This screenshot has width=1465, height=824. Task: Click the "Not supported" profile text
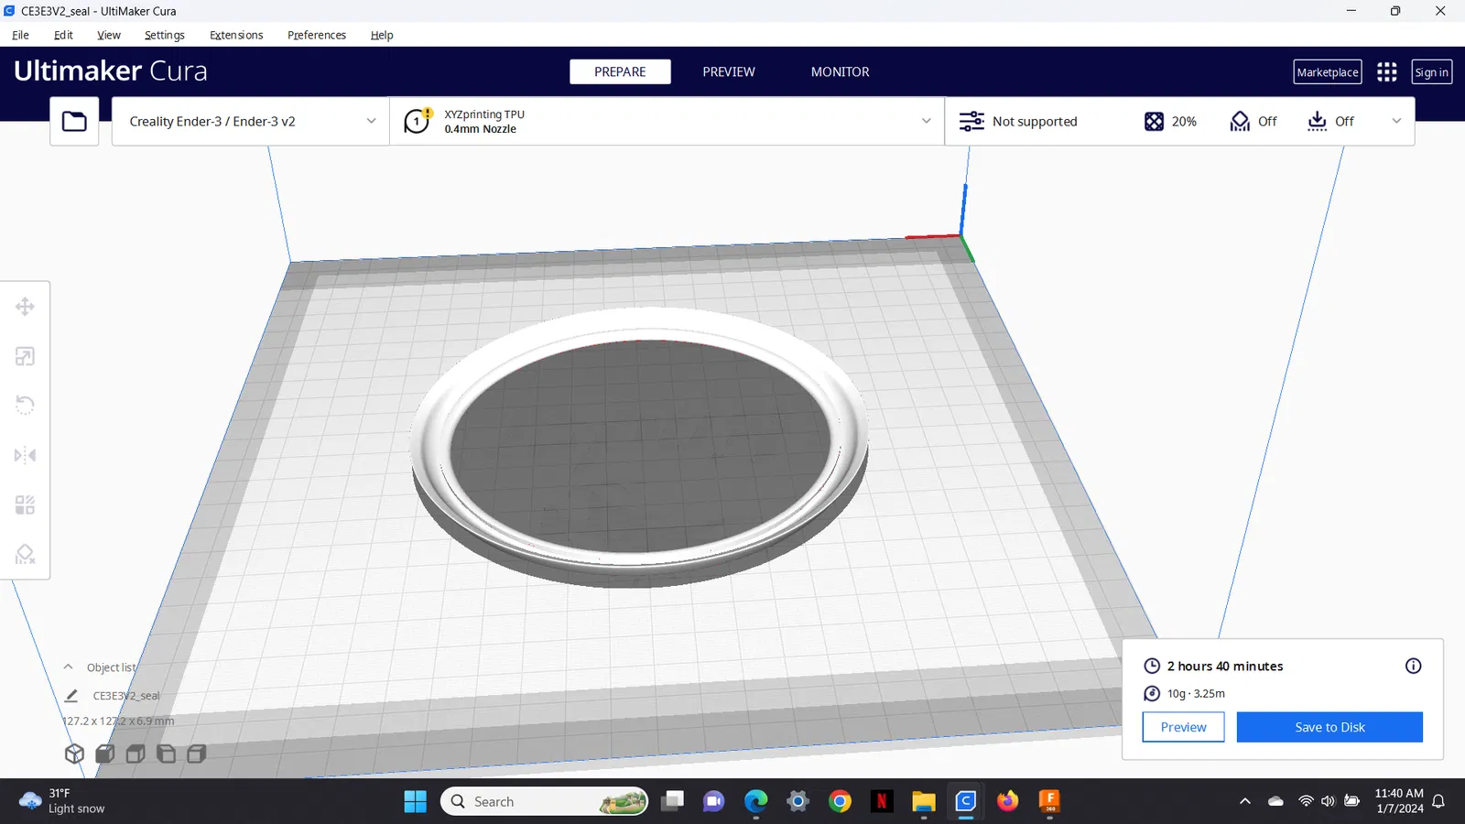point(1035,121)
